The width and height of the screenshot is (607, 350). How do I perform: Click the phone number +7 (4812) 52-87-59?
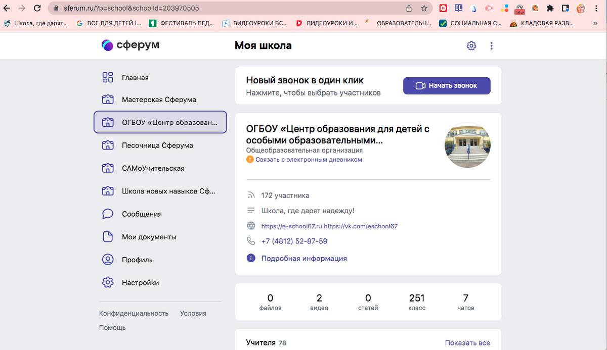pos(294,241)
